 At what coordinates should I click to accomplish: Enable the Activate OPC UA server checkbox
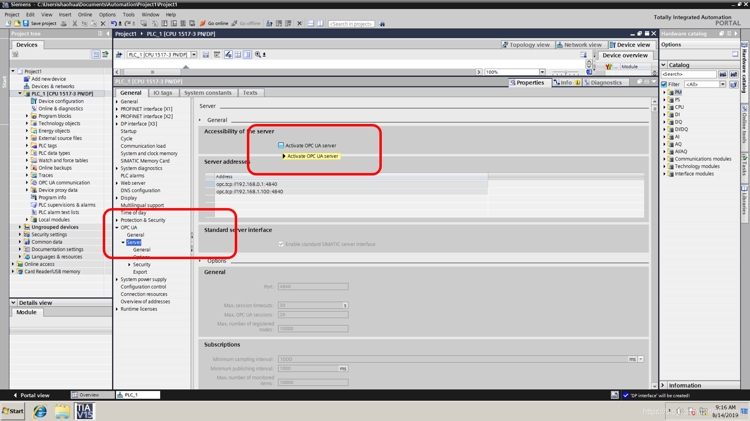coord(281,145)
